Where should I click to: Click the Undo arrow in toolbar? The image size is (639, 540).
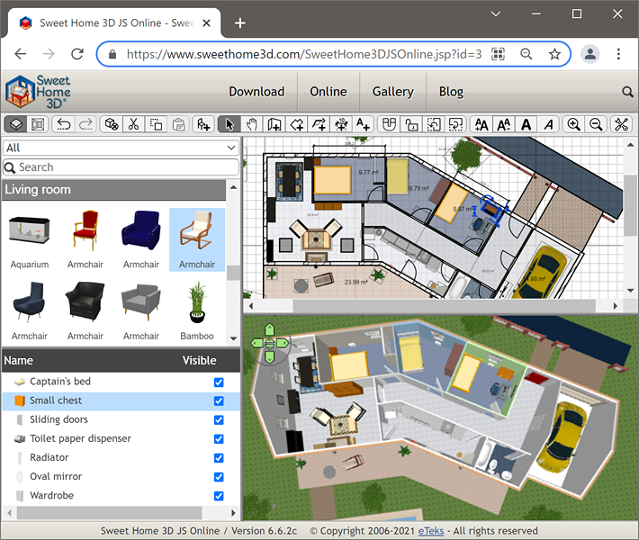64,124
